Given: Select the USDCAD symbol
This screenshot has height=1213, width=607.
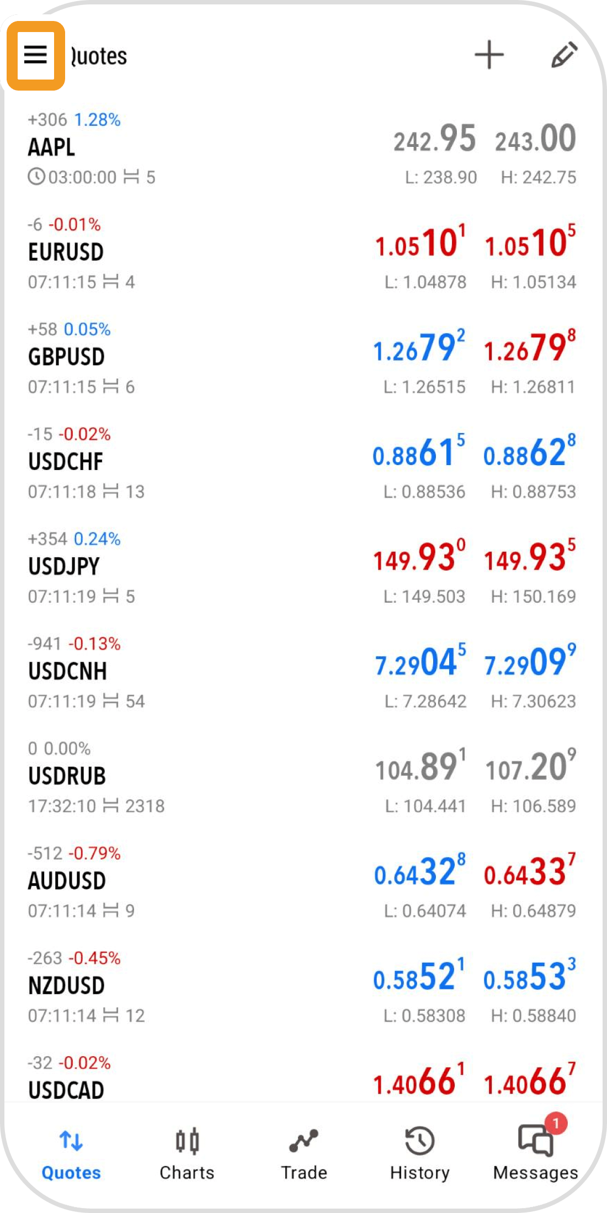Looking at the screenshot, I should pos(66,1090).
